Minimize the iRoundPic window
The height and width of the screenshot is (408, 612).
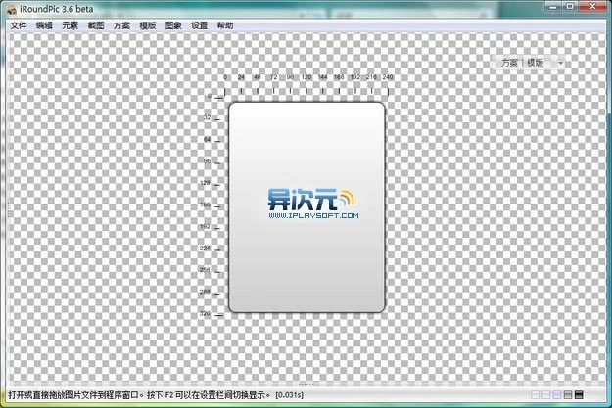point(552,7)
